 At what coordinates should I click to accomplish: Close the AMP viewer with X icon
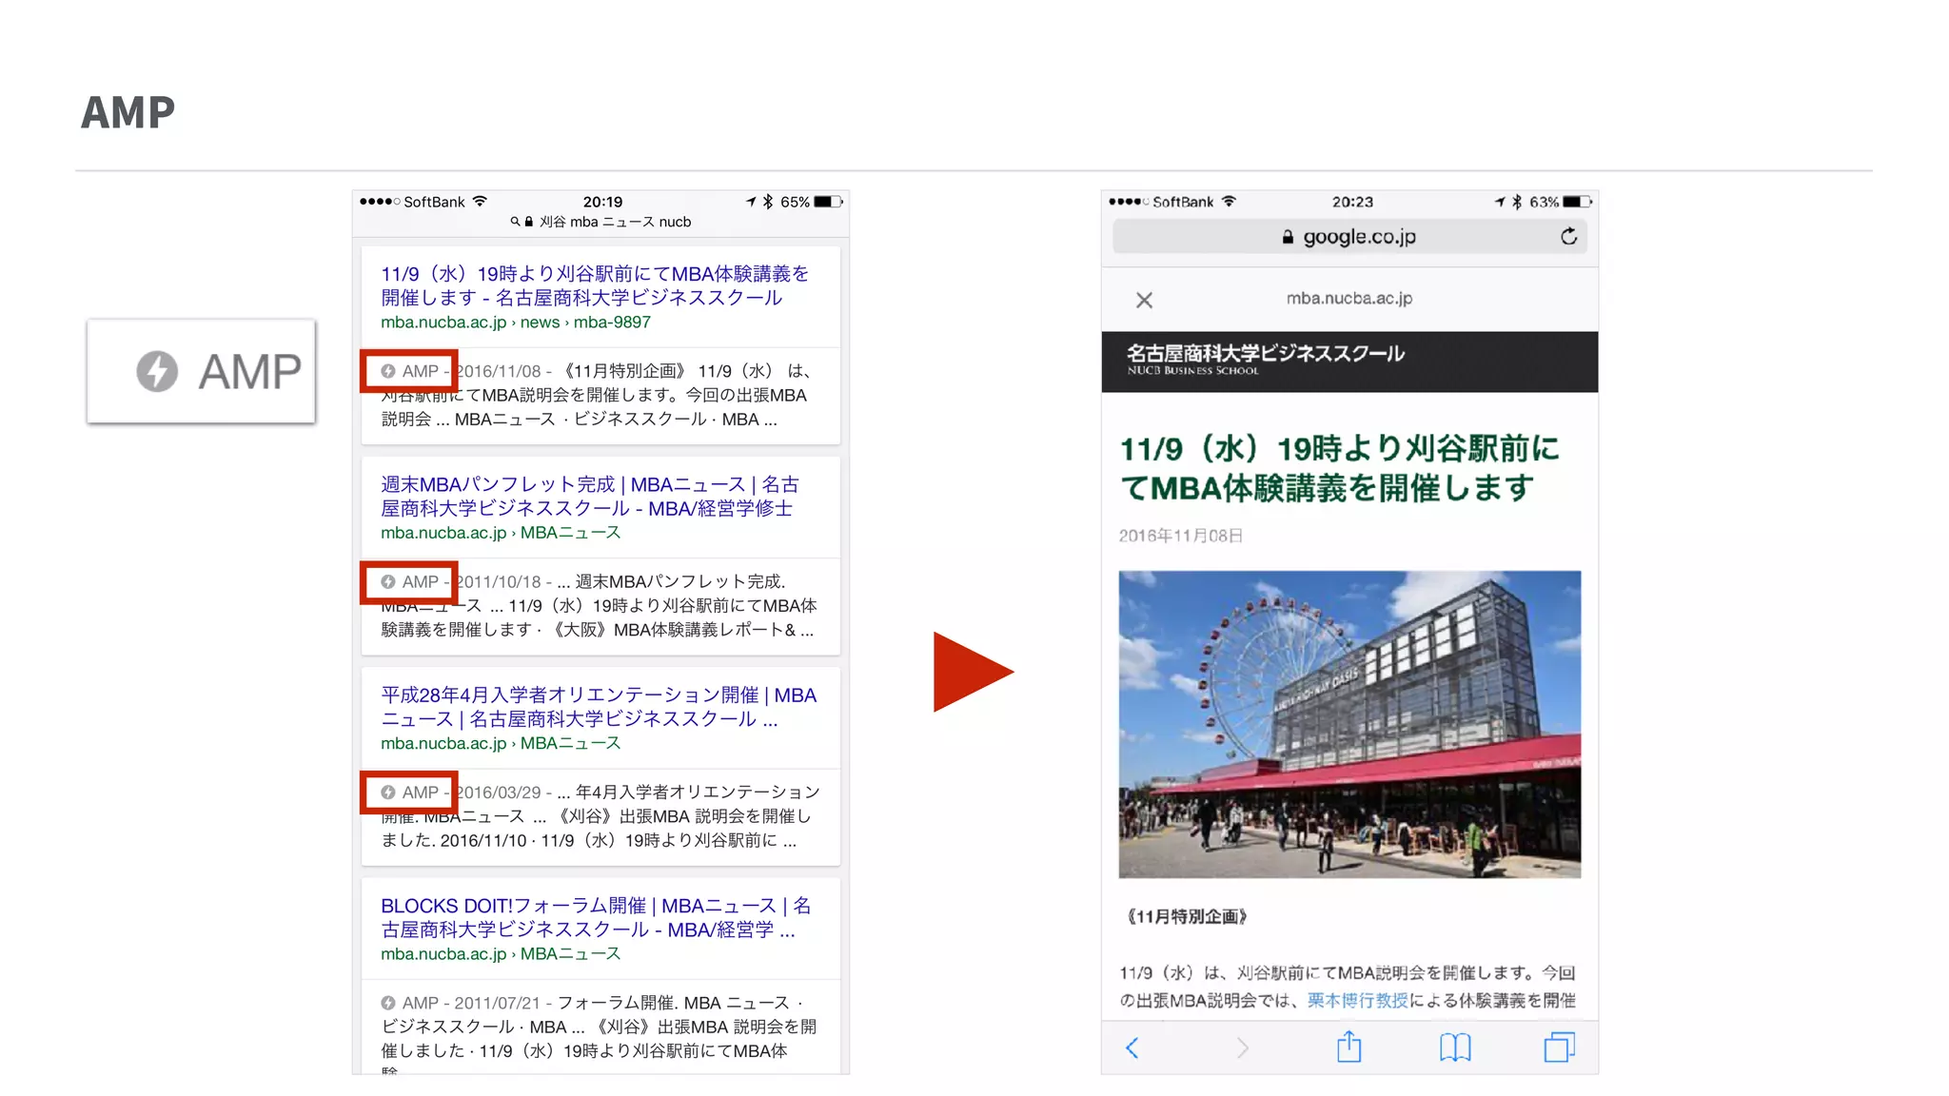(x=1144, y=301)
